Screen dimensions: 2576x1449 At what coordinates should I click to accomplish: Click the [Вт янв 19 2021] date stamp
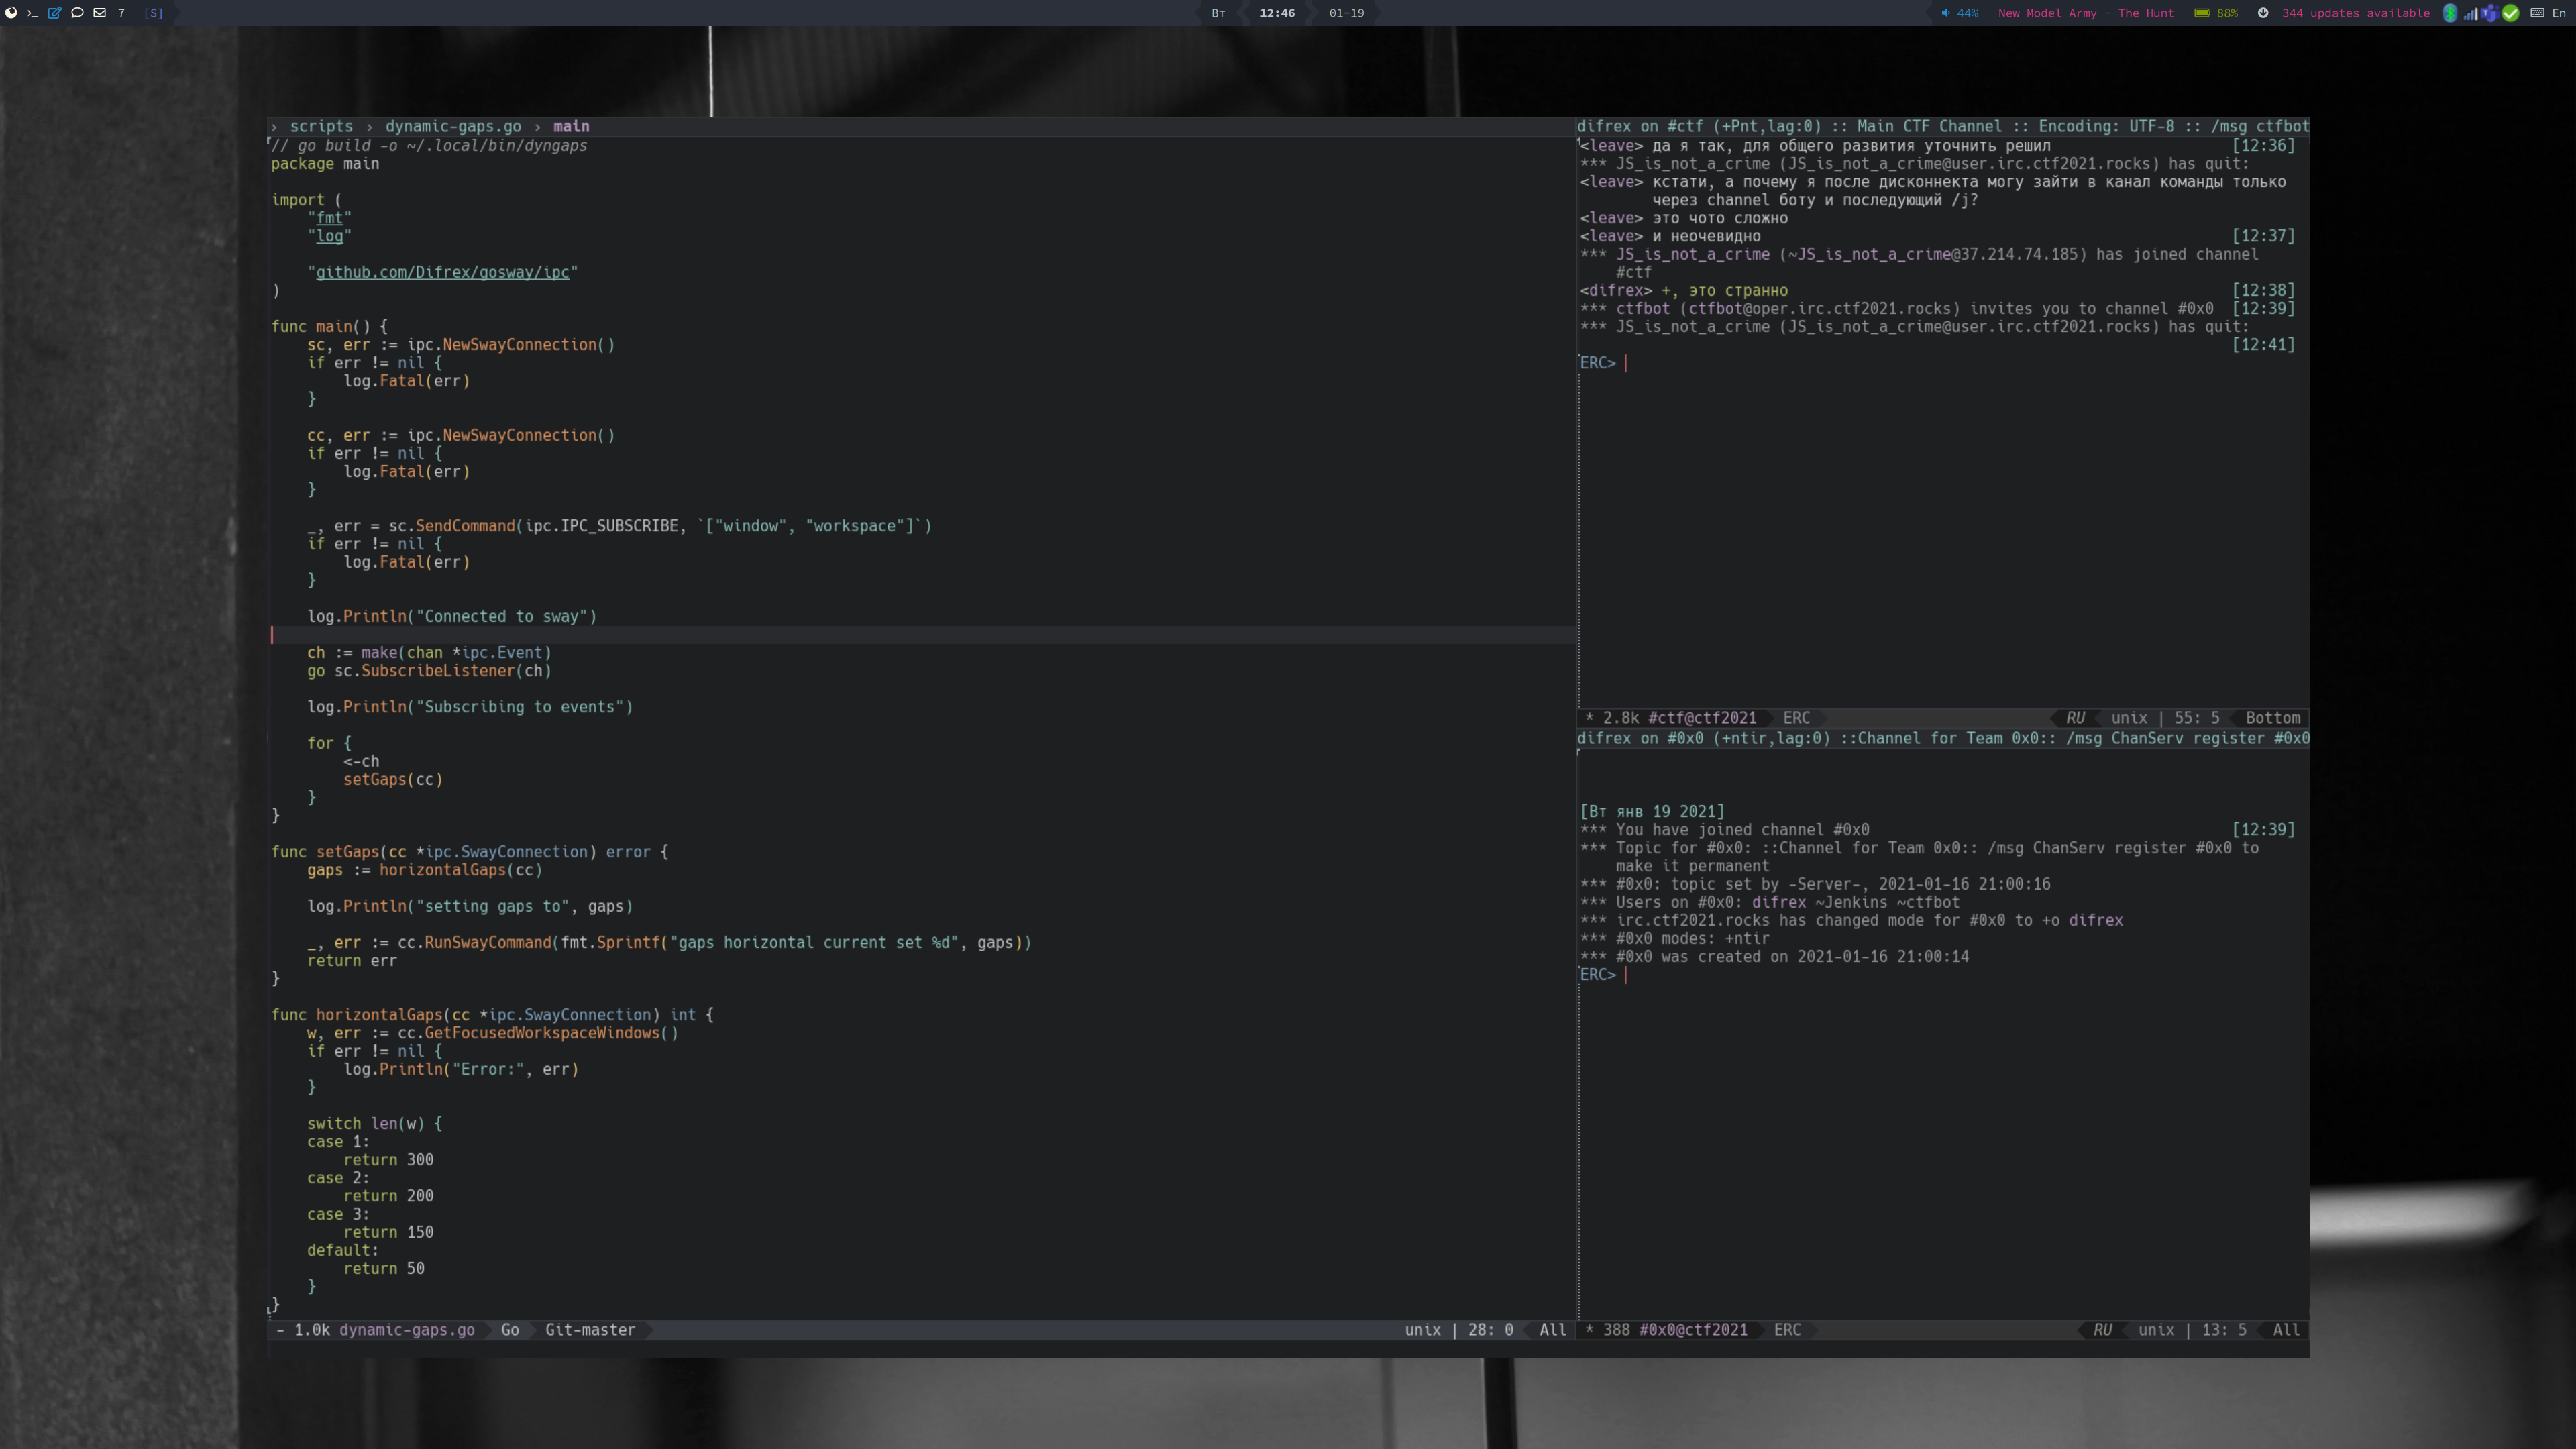coord(1652,812)
